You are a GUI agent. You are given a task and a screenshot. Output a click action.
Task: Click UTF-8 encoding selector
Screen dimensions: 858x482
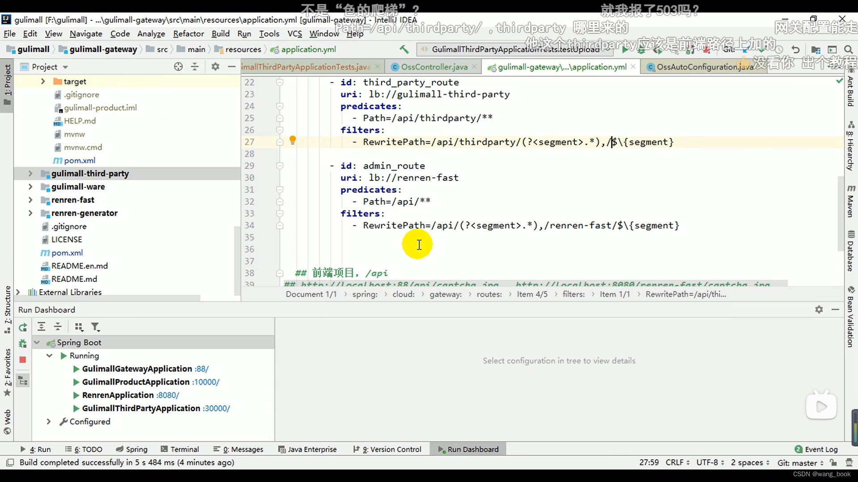(710, 463)
